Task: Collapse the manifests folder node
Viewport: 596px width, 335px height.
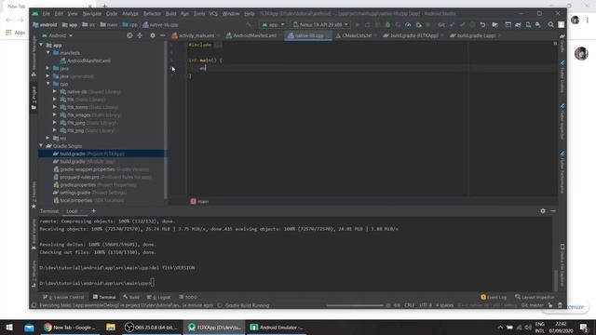Action: click(48, 53)
